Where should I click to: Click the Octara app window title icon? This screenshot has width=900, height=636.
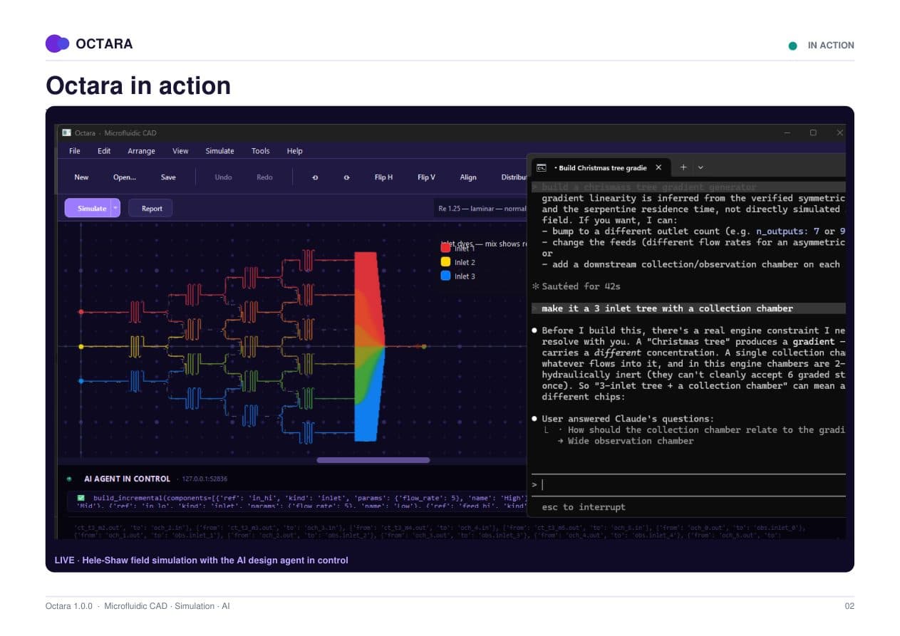point(66,132)
